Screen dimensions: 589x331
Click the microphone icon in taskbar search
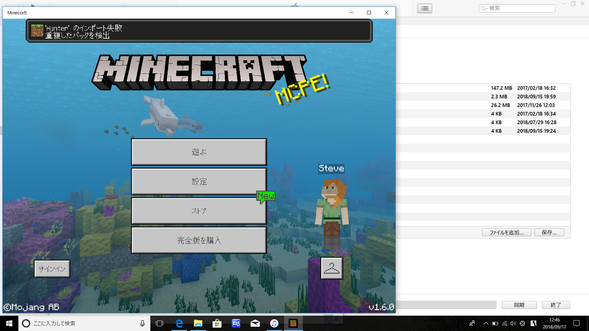click(x=142, y=323)
